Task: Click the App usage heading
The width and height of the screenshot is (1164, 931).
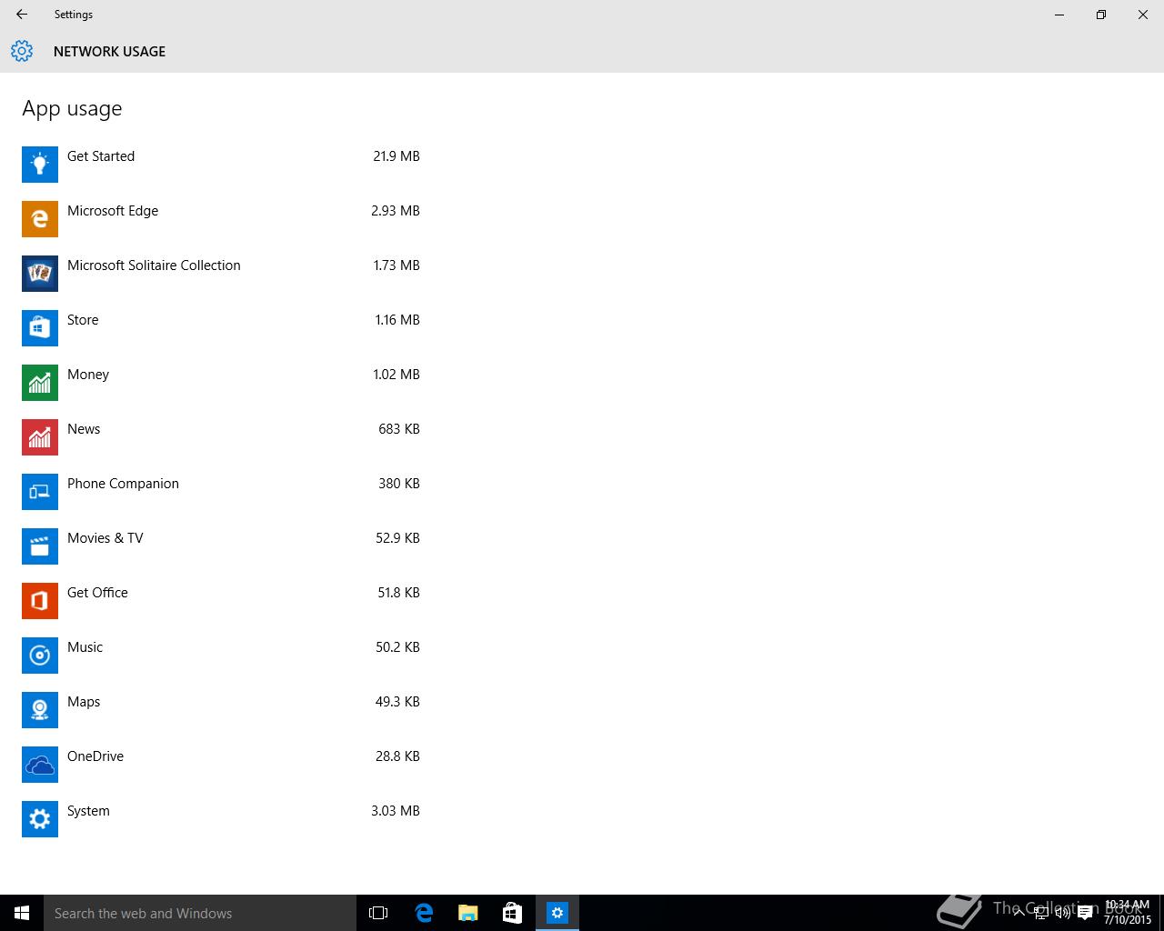Action: (72, 109)
